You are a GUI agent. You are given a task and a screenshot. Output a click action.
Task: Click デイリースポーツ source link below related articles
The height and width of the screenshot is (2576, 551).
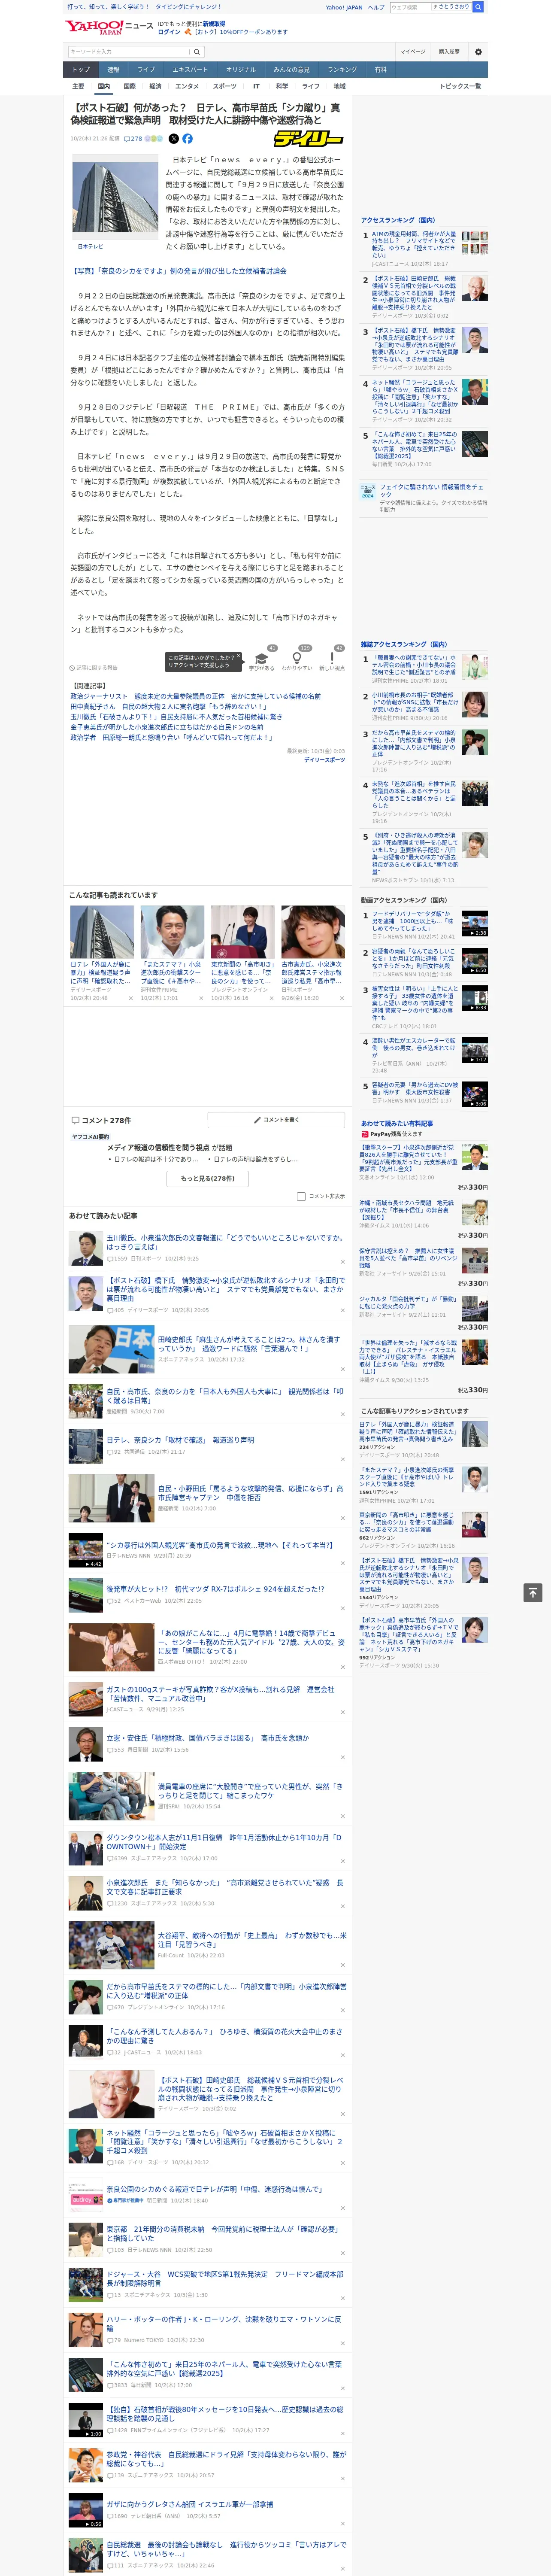pos(324,760)
